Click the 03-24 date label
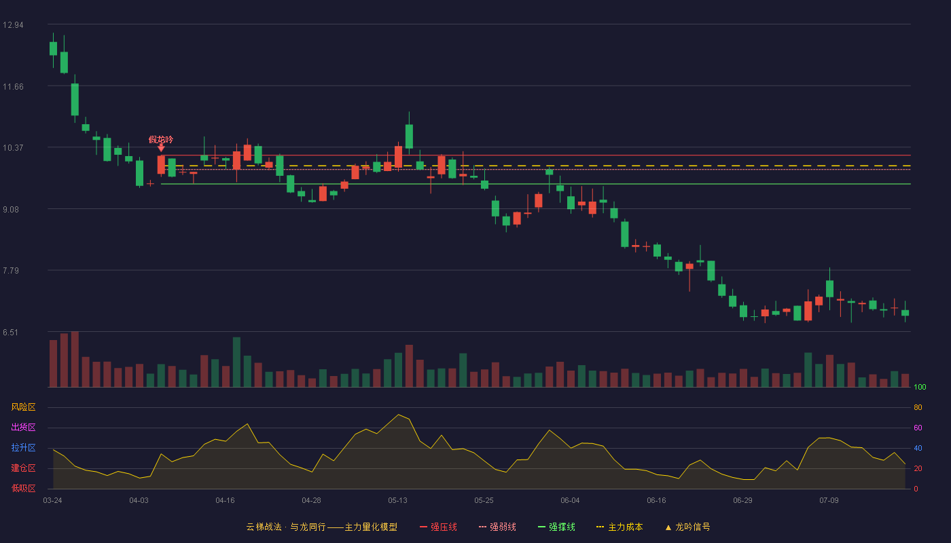951x543 pixels. click(52, 500)
